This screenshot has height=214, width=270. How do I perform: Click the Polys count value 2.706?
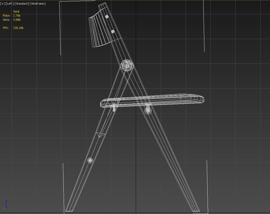pyautogui.click(x=17, y=16)
